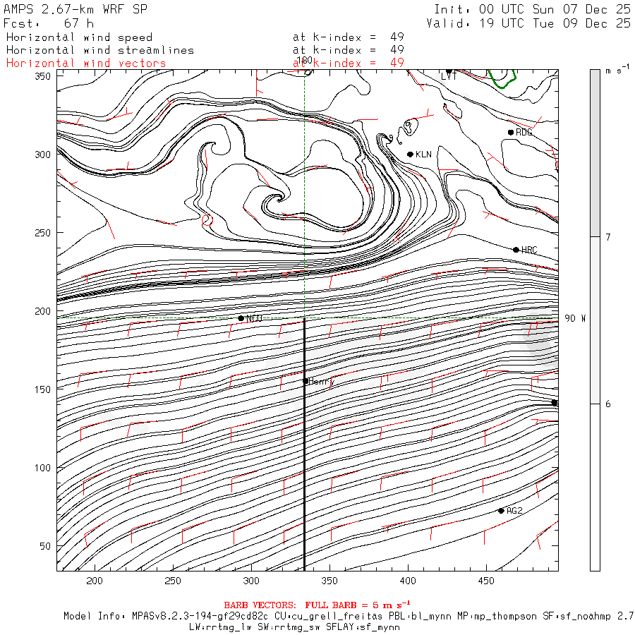This screenshot has height=635, width=635.
Task: Click the '180' longitude label above the plot
Action: click(x=304, y=61)
